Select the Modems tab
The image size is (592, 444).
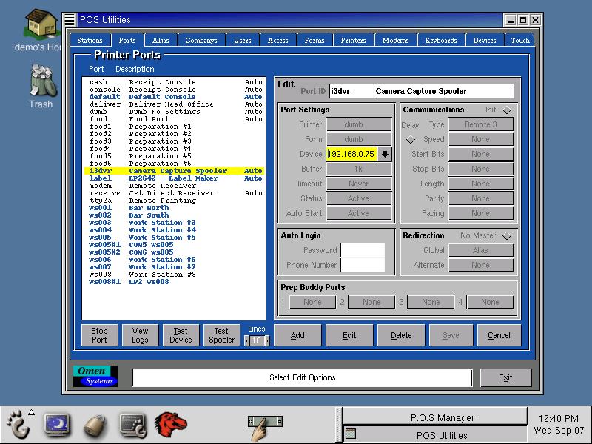click(x=395, y=41)
